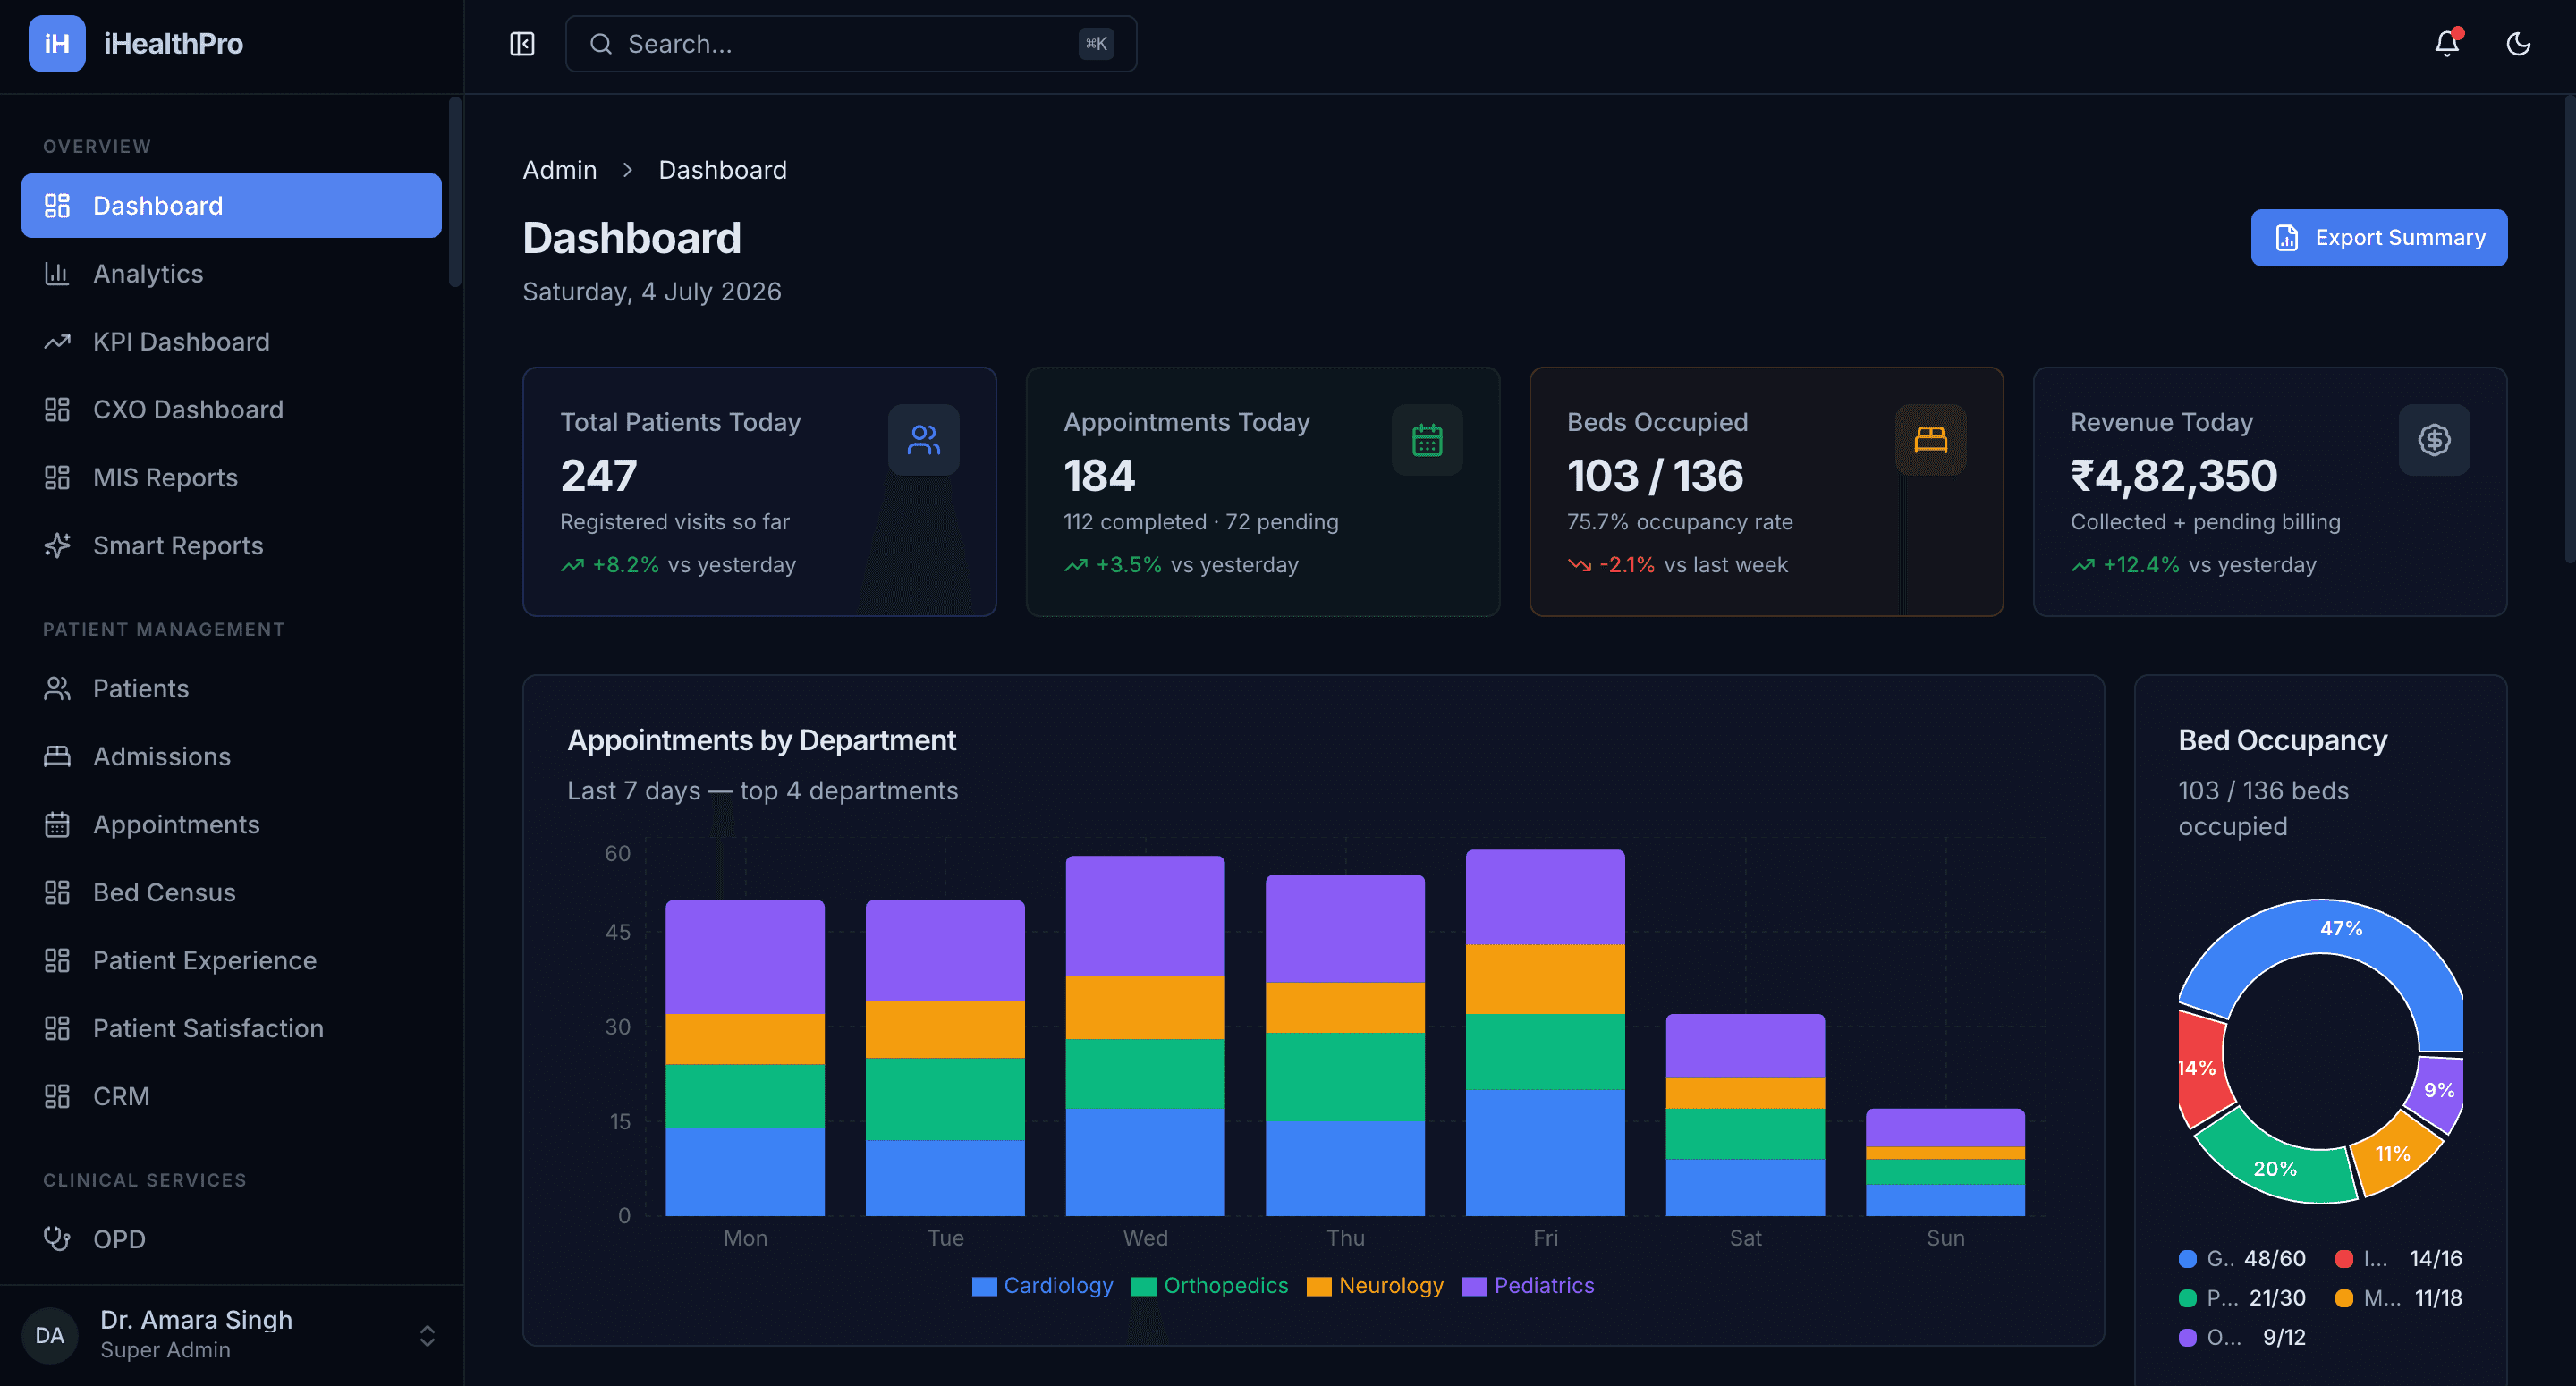Collapse the sidebar with the panel icon
The height and width of the screenshot is (1386, 2576).
tap(522, 44)
